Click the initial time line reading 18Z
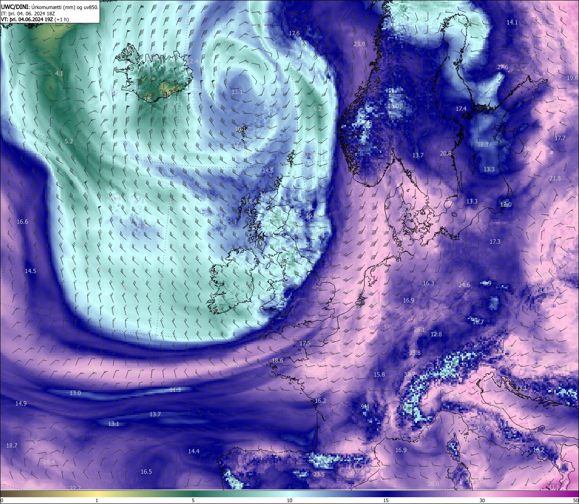Image resolution: width=579 pixels, height=504 pixels. (x=28, y=13)
